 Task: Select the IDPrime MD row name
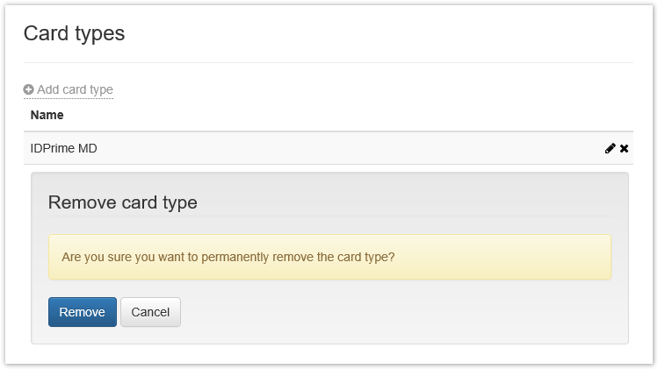click(63, 149)
